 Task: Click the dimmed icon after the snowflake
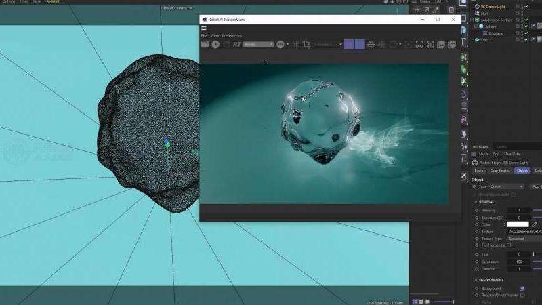[382, 44]
